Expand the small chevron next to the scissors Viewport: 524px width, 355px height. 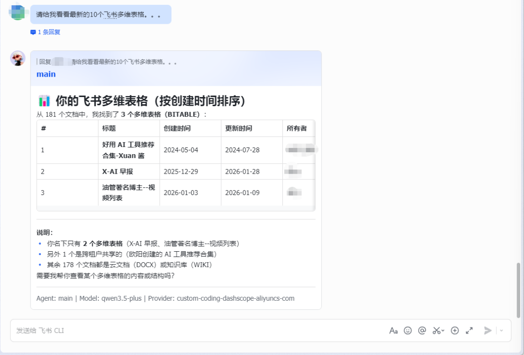pyautogui.click(x=443, y=331)
